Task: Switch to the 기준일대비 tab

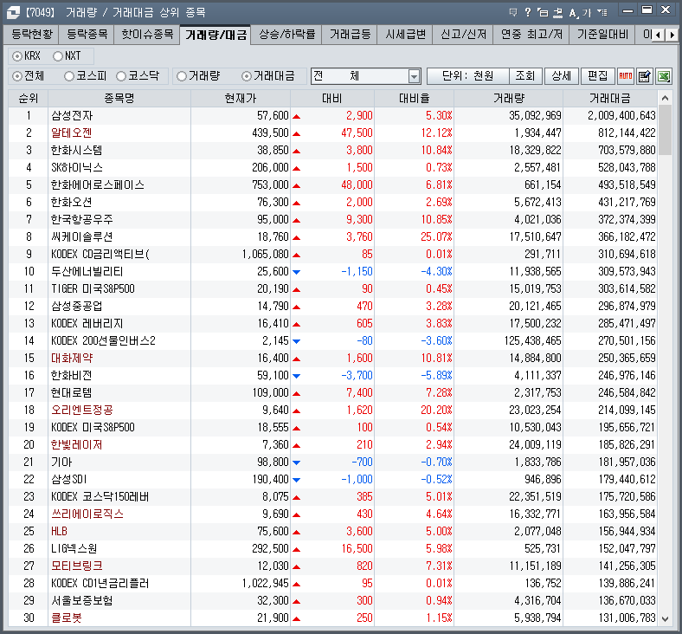Action: coord(602,35)
